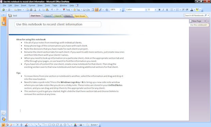Click the Numbering list icon
Image resolution: width=211 pixels, height=127 pixels.
coord(177,10)
